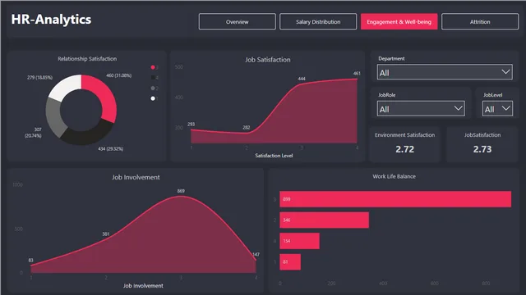Open the JobRole dropdown
The width and height of the screenshot is (526, 295).
[421, 109]
